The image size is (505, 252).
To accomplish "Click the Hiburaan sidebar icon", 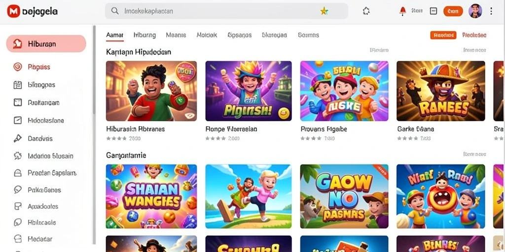I will coord(17,44).
